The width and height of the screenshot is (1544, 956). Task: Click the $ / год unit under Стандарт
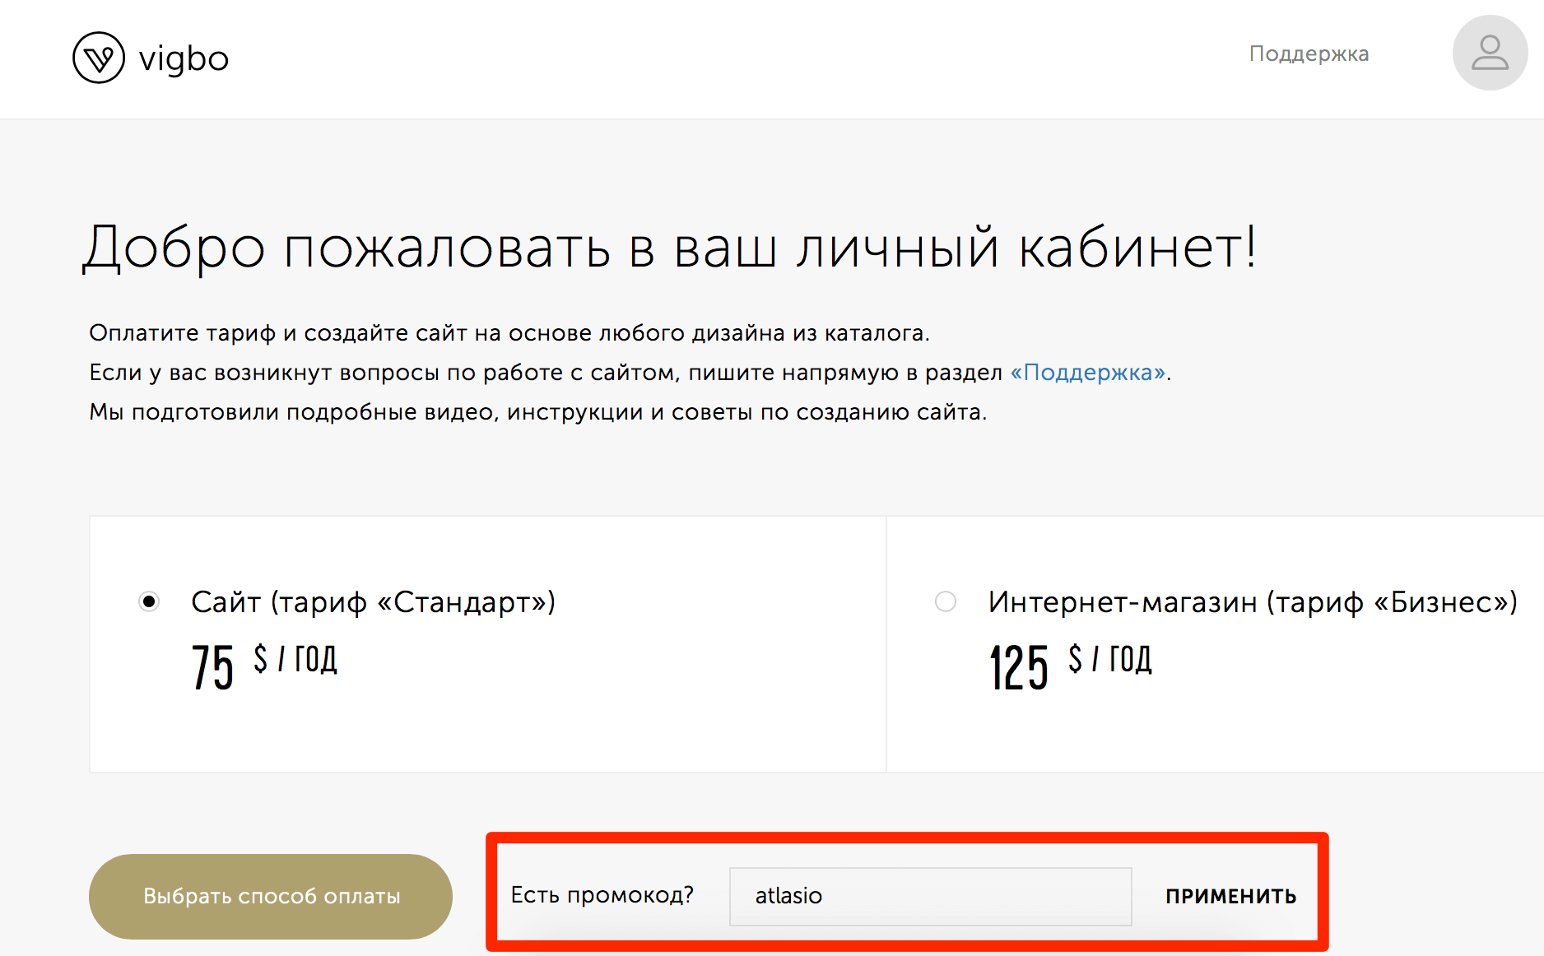tap(295, 659)
